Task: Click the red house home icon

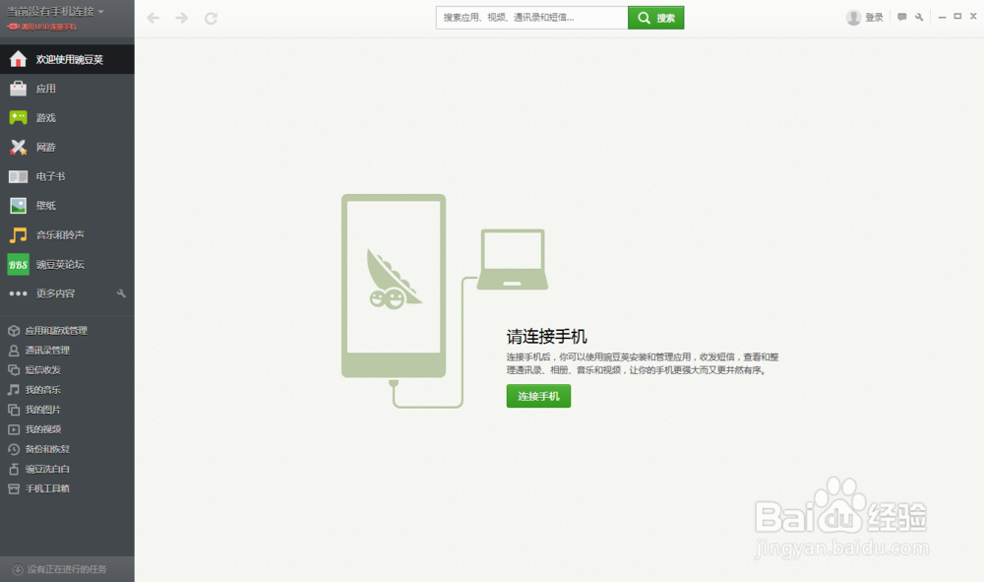Action: [x=18, y=59]
